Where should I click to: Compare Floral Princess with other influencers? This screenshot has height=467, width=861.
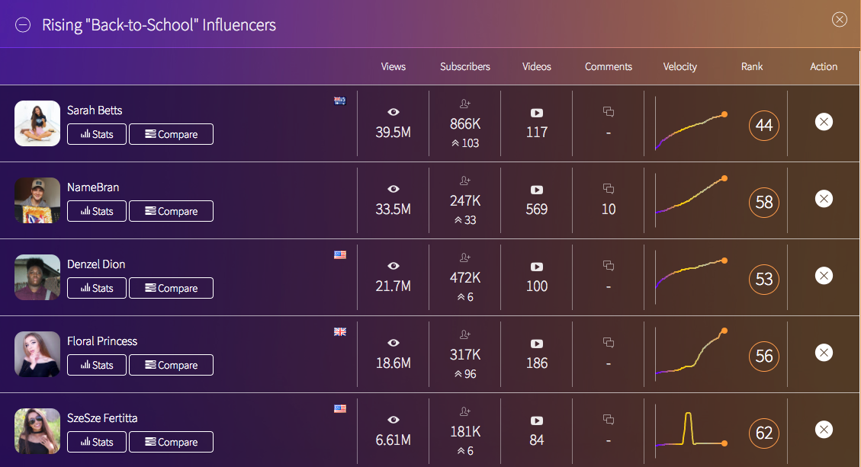click(171, 365)
